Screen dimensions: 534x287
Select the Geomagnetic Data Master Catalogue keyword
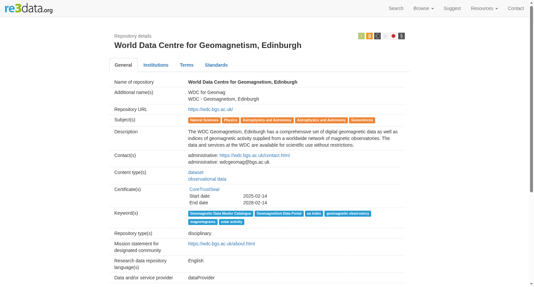[221, 214]
